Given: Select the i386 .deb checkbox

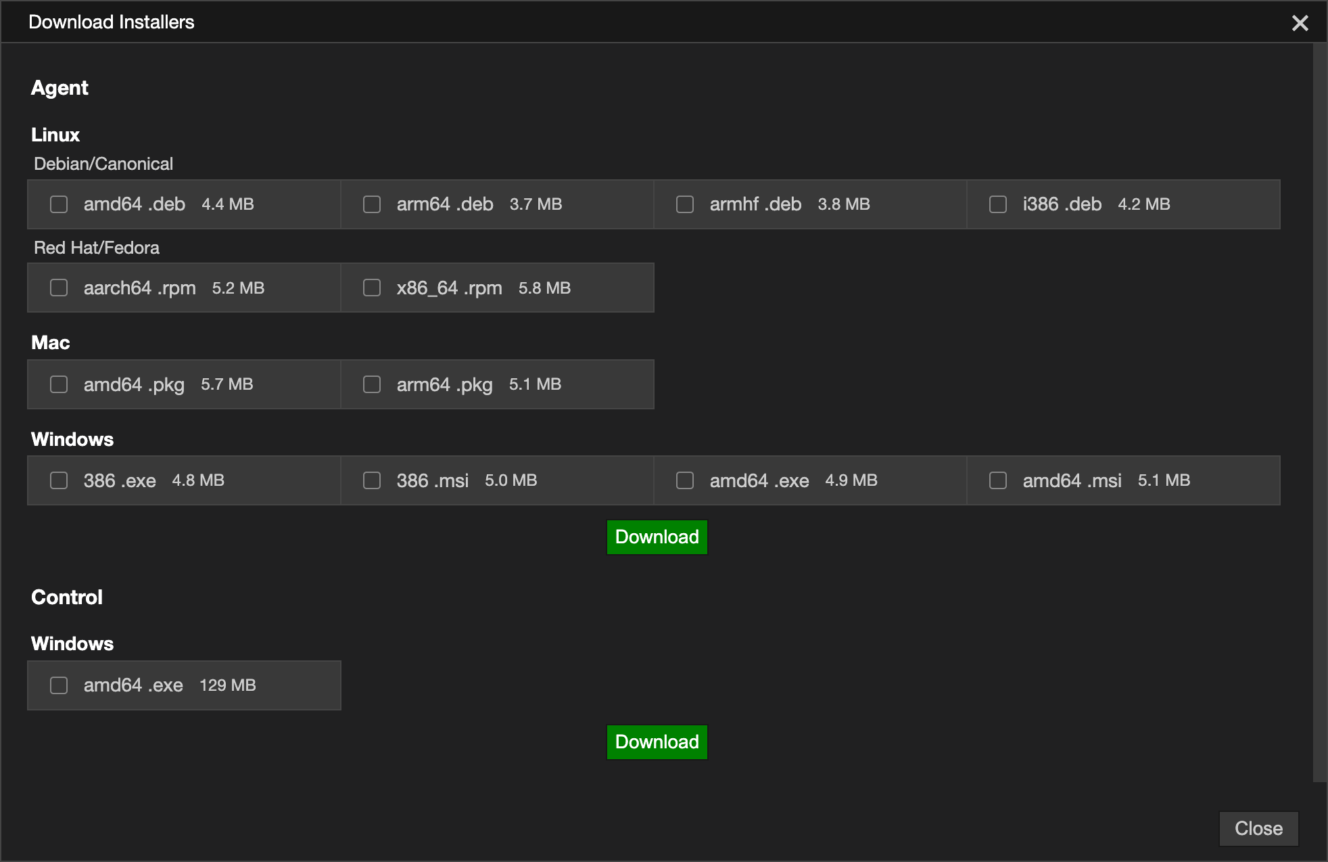Looking at the screenshot, I should coord(998,204).
